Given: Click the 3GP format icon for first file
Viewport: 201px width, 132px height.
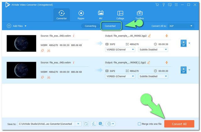Looking at the screenshot, I should pyautogui.click(x=184, y=43).
